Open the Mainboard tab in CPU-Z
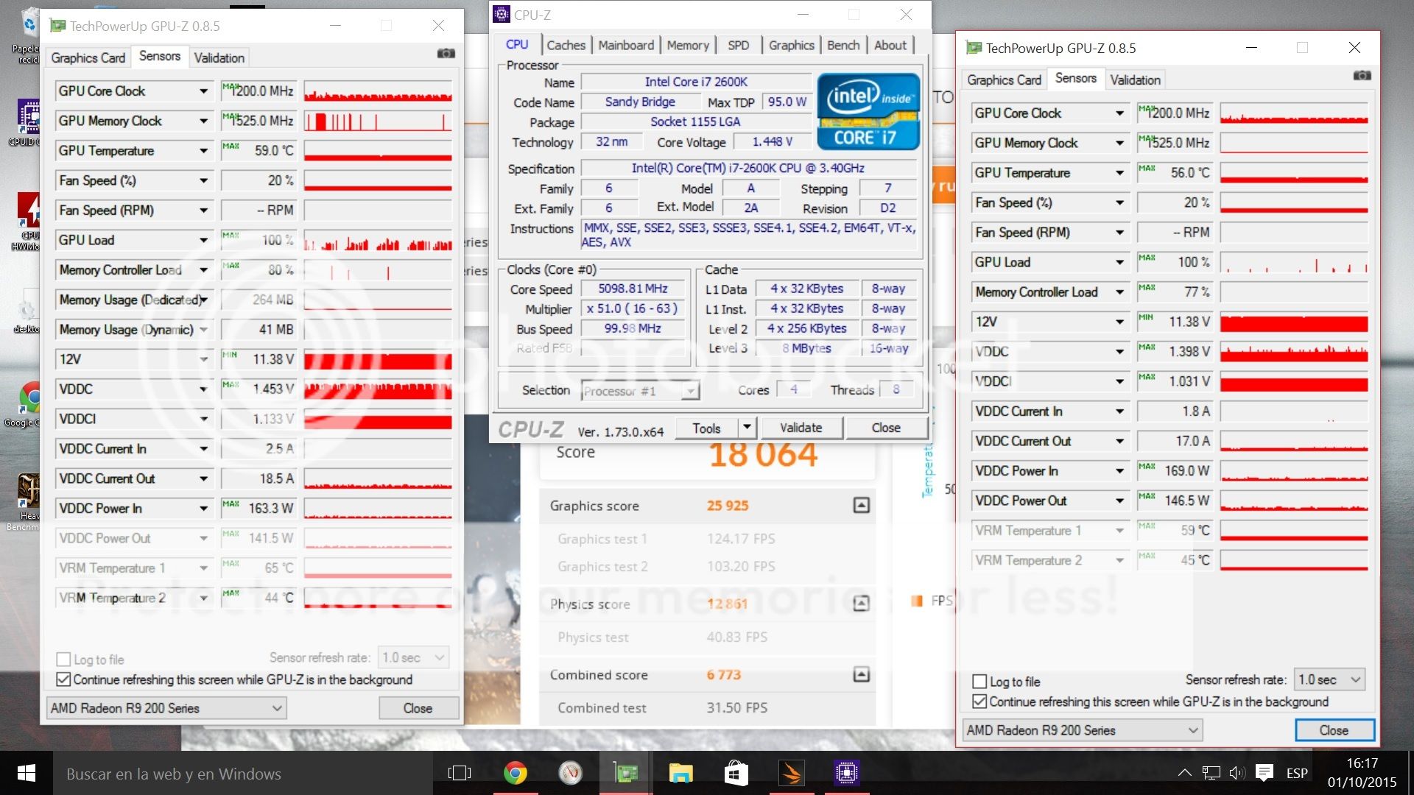1414x795 pixels. pos(625,45)
